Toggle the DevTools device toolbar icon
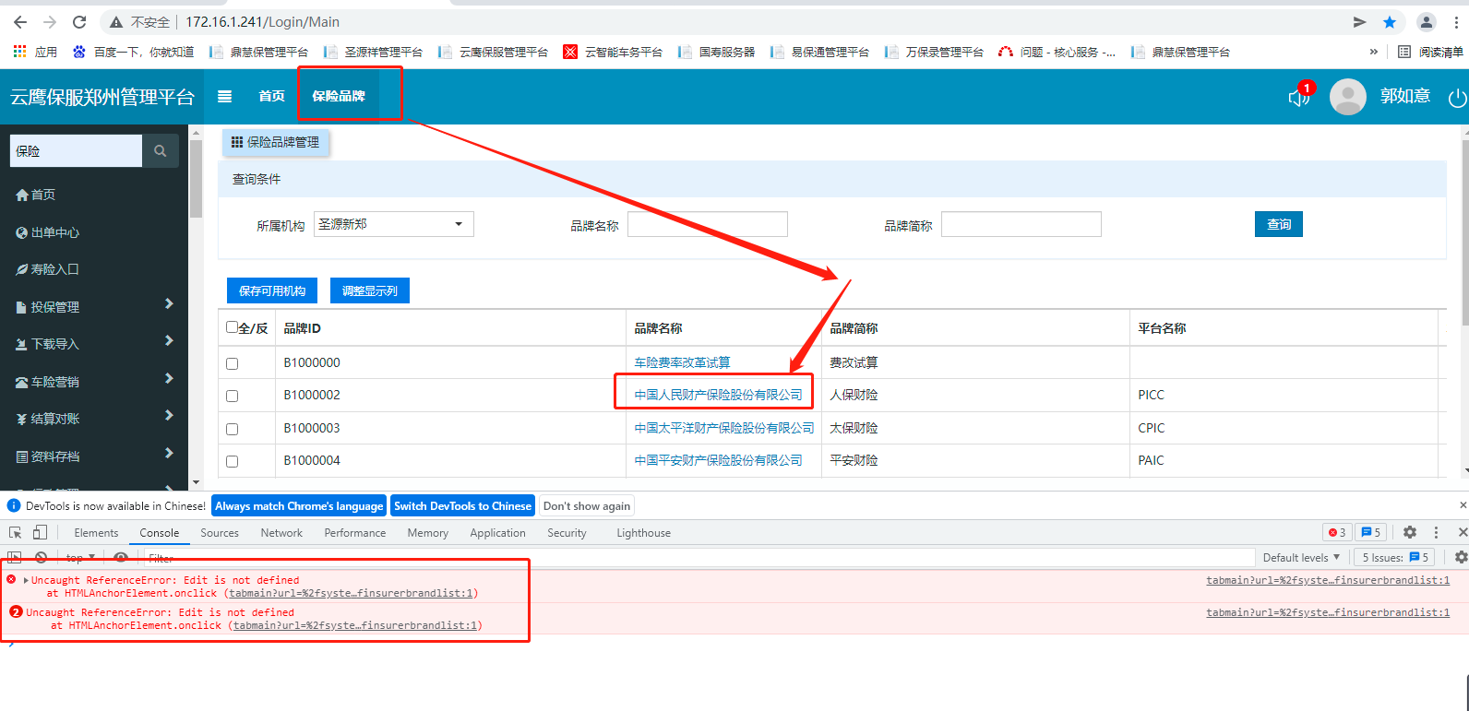The height and width of the screenshot is (711, 1469). point(40,533)
